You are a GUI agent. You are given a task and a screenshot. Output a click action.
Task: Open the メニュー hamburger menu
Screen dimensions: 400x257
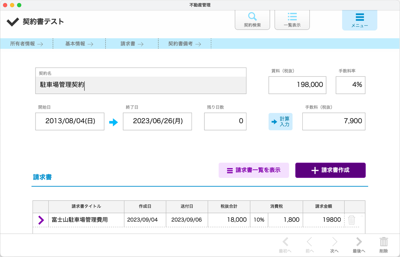359,20
